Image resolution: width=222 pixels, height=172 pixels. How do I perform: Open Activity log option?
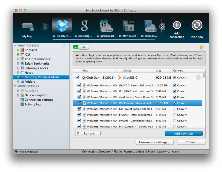(33, 104)
